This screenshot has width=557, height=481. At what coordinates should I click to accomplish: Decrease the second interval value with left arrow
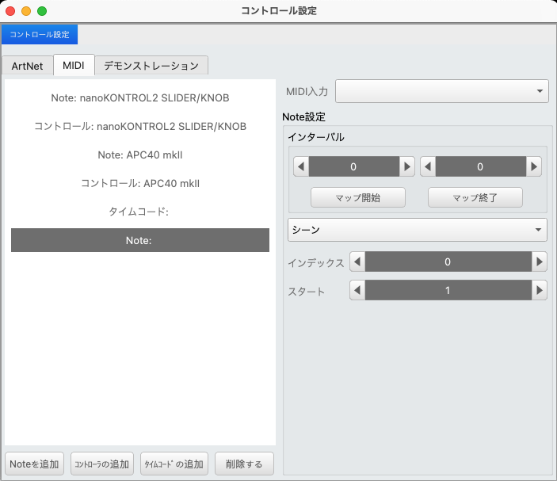point(428,166)
